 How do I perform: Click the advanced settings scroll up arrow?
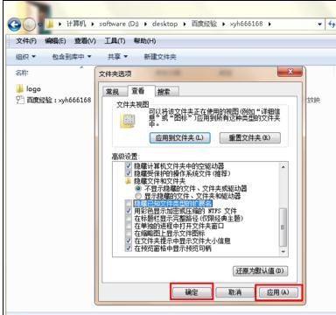pos(283,166)
